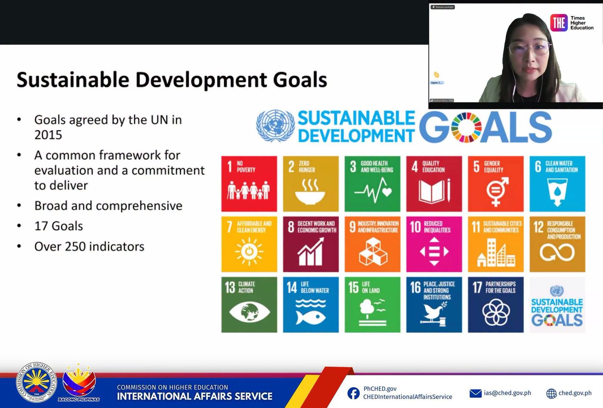
Task: Click SDG 12 Responsible Consumption and Production tile
Action: (x=557, y=244)
